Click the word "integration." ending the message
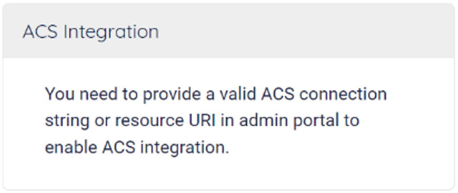Screen dimensions: 458x193 click(x=184, y=149)
